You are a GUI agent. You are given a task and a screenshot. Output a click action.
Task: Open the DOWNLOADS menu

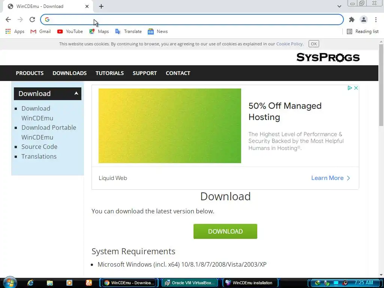69,73
